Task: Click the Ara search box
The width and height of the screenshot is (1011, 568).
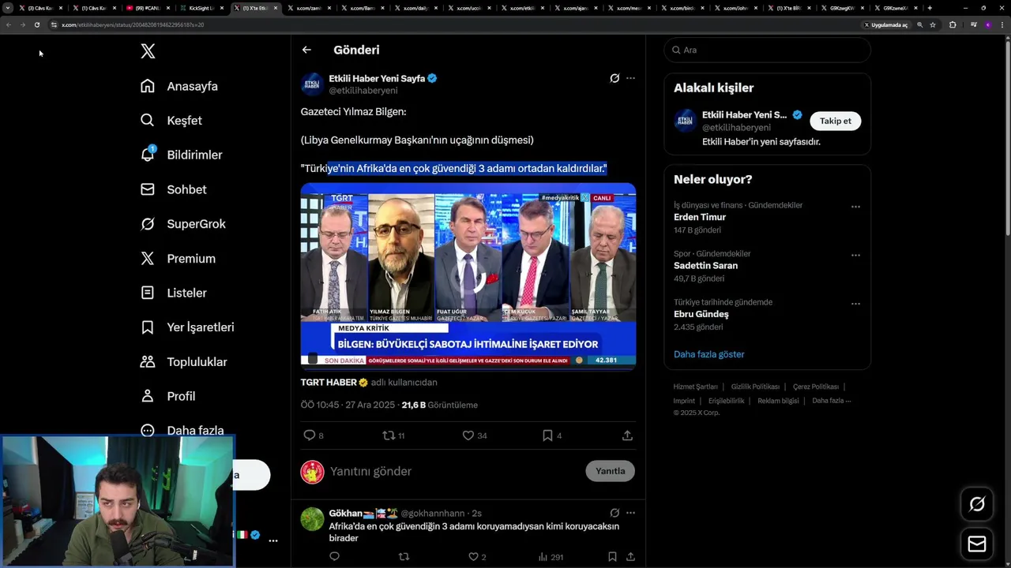Action: (x=767, y=50)
